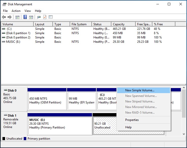Choose New Simple Volume... from context menu
The image size is (187, 148).
143,90
